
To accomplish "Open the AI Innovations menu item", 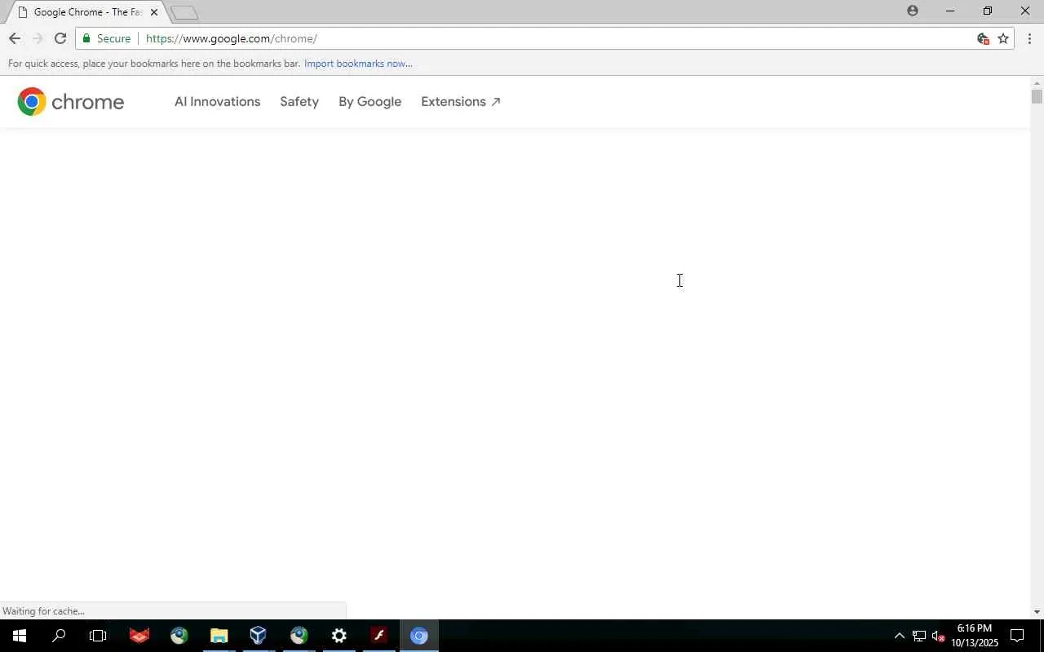I will (x=217, y=102).
